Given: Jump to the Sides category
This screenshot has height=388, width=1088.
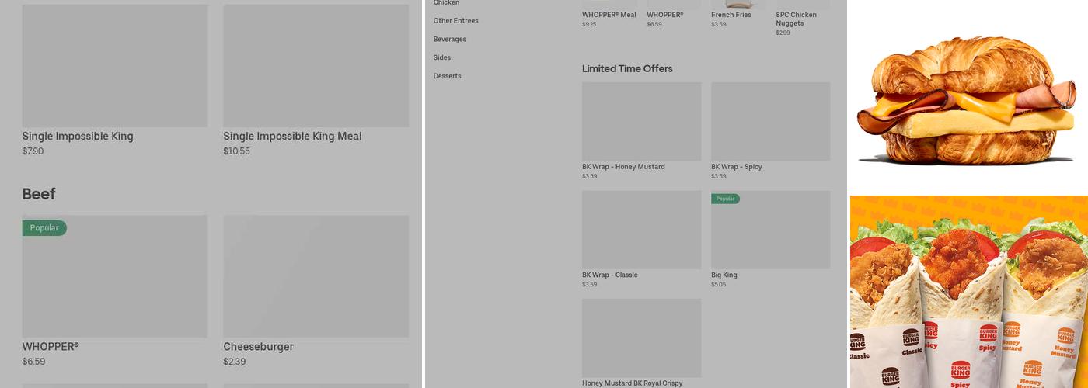Looking at the screenshot, I should tap(441, 57).
